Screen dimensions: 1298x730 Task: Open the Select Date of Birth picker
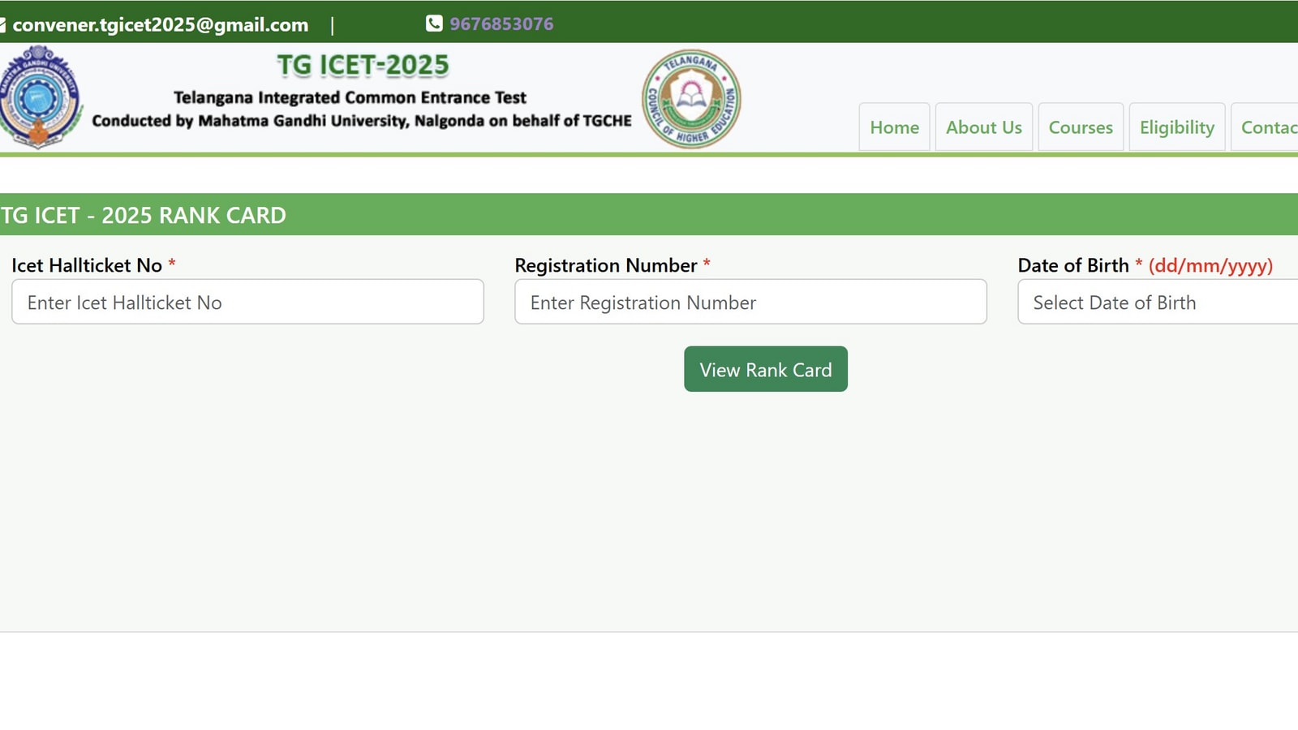[1158, 303]
